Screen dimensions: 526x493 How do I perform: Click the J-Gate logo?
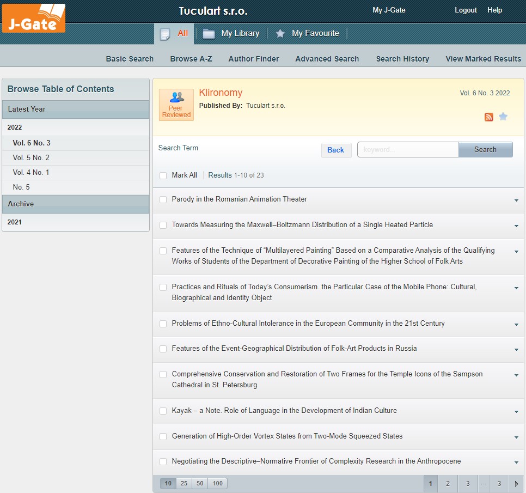tap(34, 18)
